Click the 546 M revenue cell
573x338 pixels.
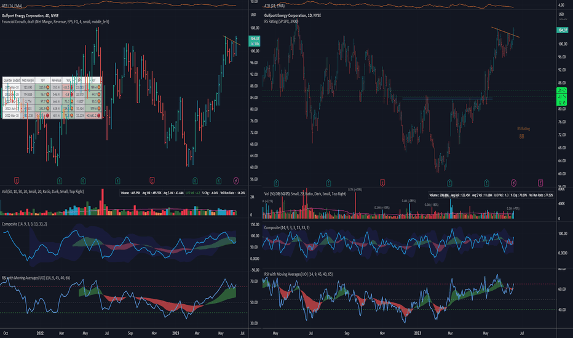pyautogui.click(x=57, y=94)
